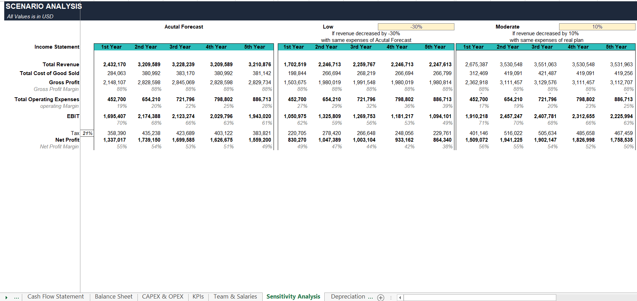The image size is (637, 301).
Task: Select Moderate tax value 401,146
Action: [478, 133]
